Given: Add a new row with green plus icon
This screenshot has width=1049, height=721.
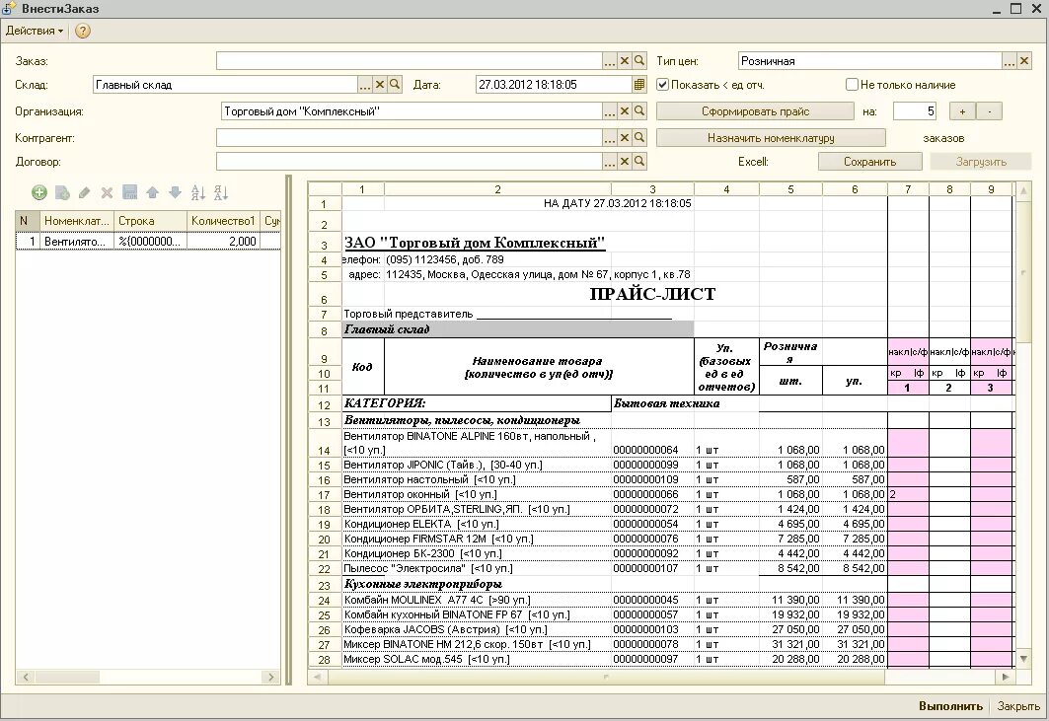Looking at the screenshot, I should click(x=39, y=193).
